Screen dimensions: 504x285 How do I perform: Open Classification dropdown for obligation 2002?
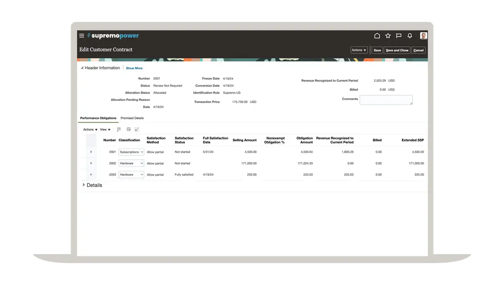pyautogui.click(x=131, y=163)
